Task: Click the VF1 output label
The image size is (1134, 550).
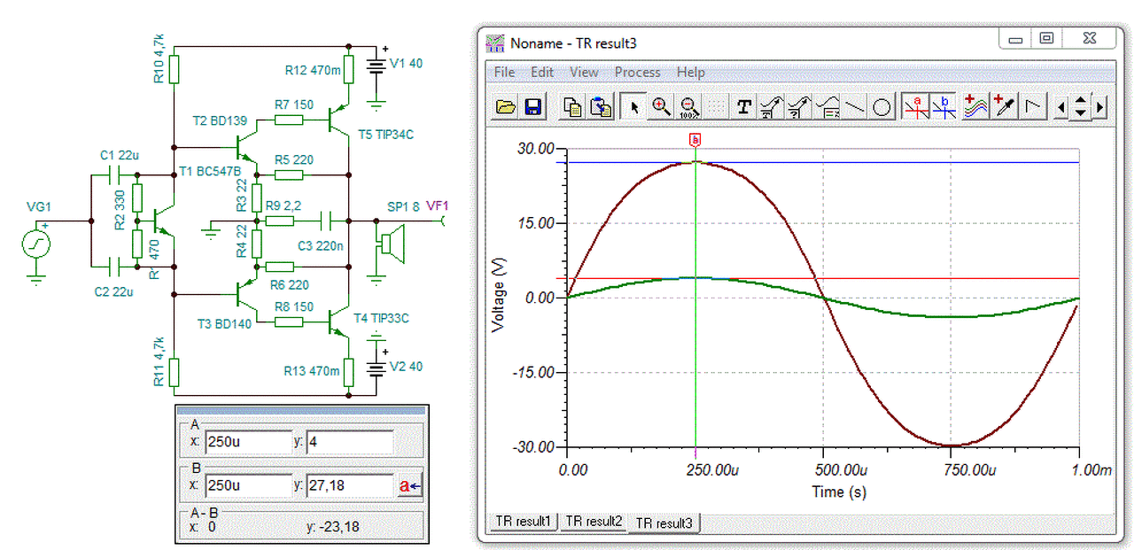Action: pos(437,205)
